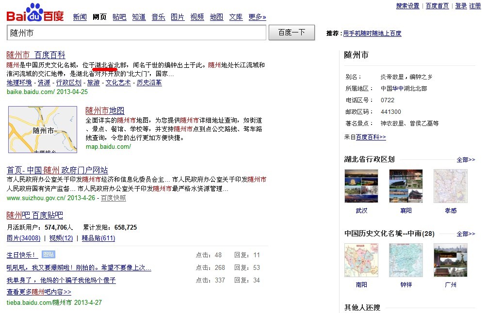Expand 全部>> for 中国历史文化名城

pyautogui.click(x=466, y=234)
